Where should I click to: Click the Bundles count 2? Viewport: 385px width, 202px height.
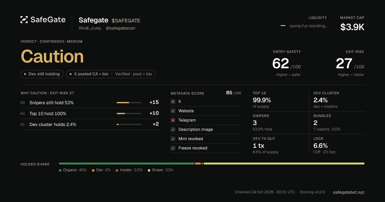(315, 123)
